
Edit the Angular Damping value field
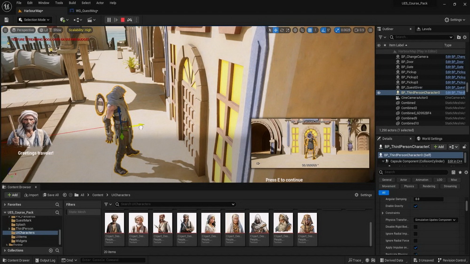(x=428, y=199)
